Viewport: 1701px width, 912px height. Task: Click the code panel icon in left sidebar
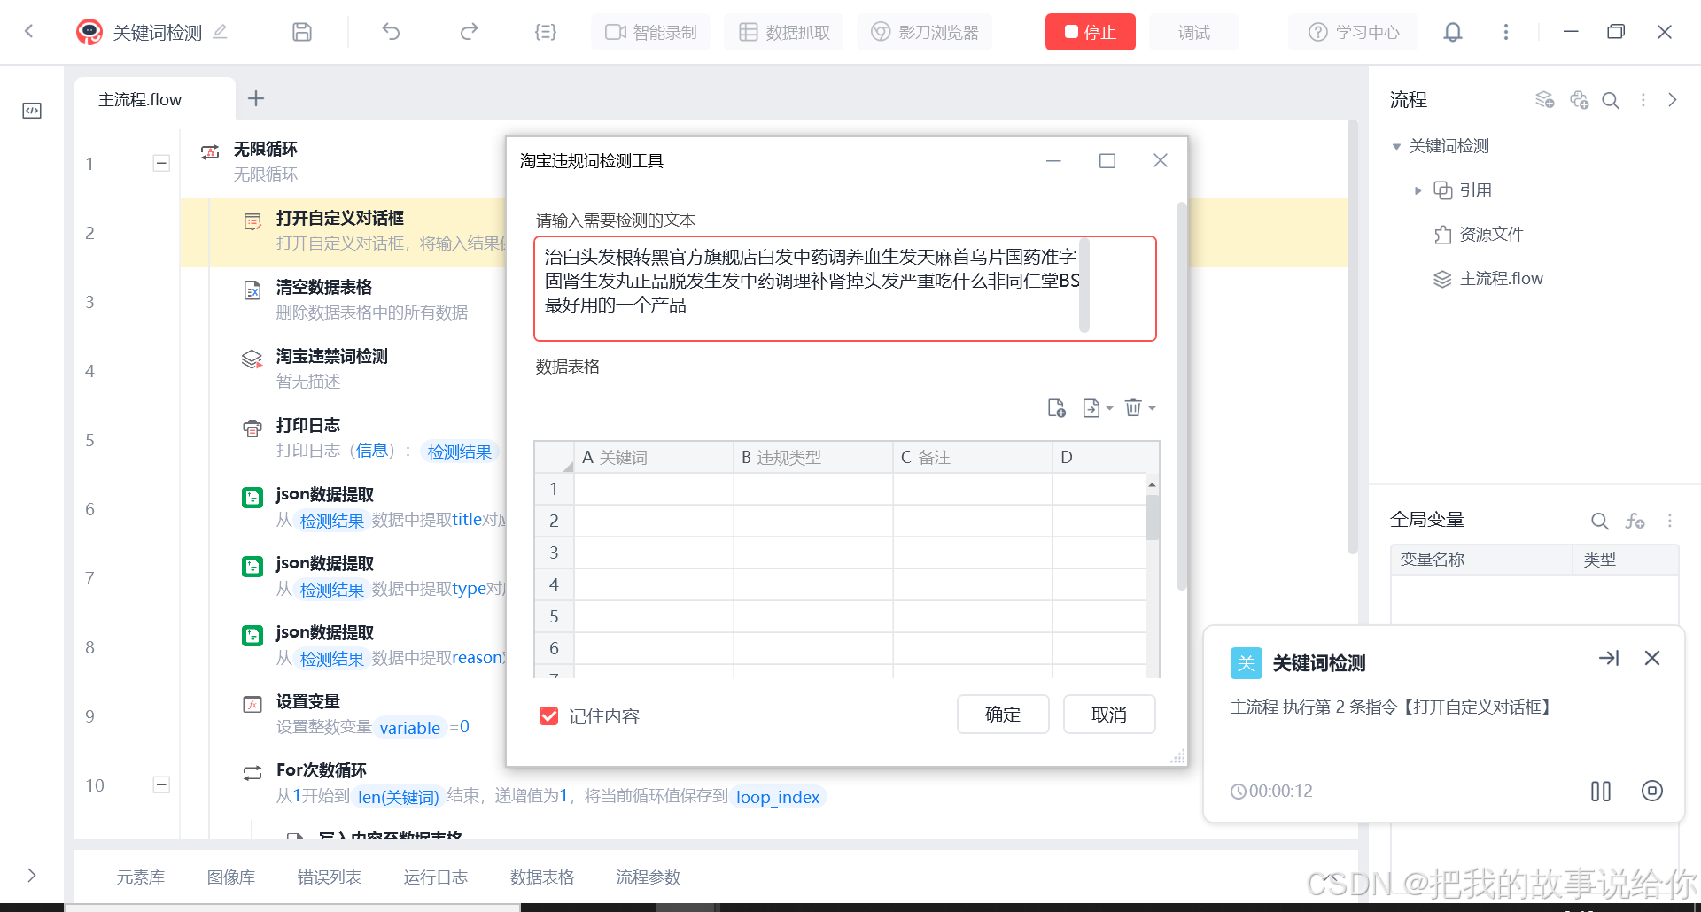click(x=32, y=111)
